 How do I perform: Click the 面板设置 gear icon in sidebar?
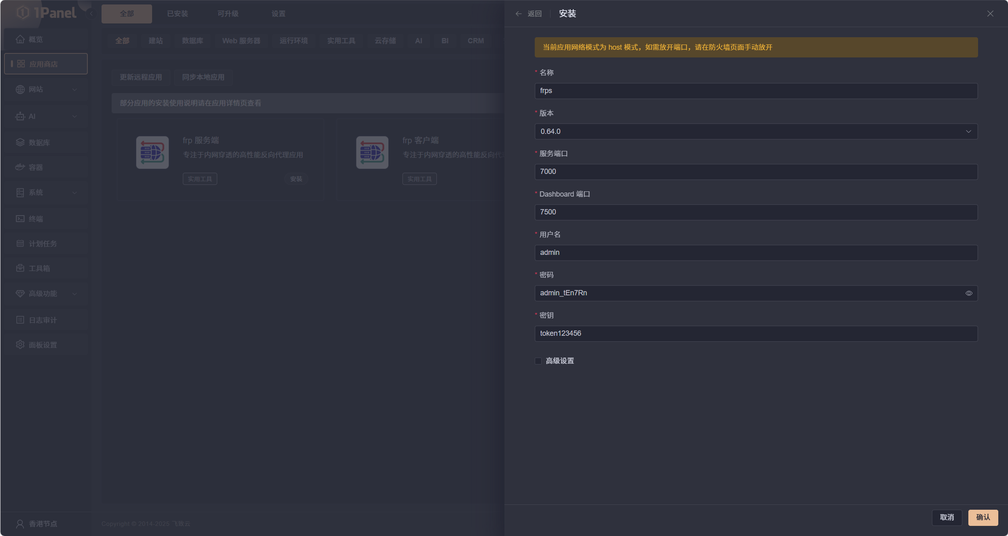click(x=20, y=345)
